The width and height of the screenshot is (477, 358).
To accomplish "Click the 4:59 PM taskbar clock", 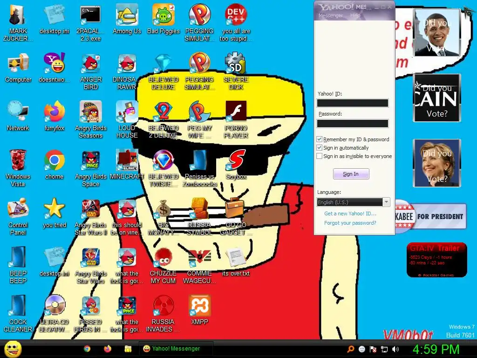I will 436,349.
